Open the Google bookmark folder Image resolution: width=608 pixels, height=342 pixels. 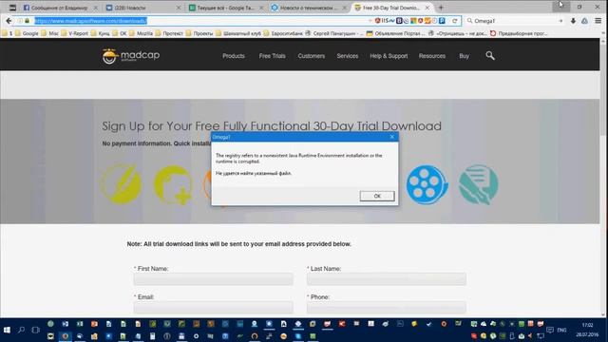pos(27,34)
